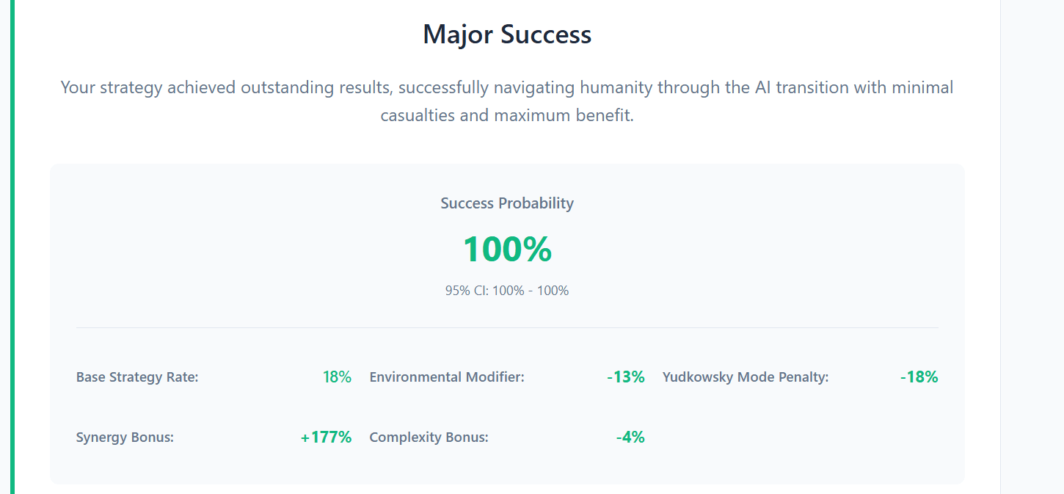Click the empty cell right of Complexity Bonus
Viewport: 1064px width, 494px height.
(800, 437)
